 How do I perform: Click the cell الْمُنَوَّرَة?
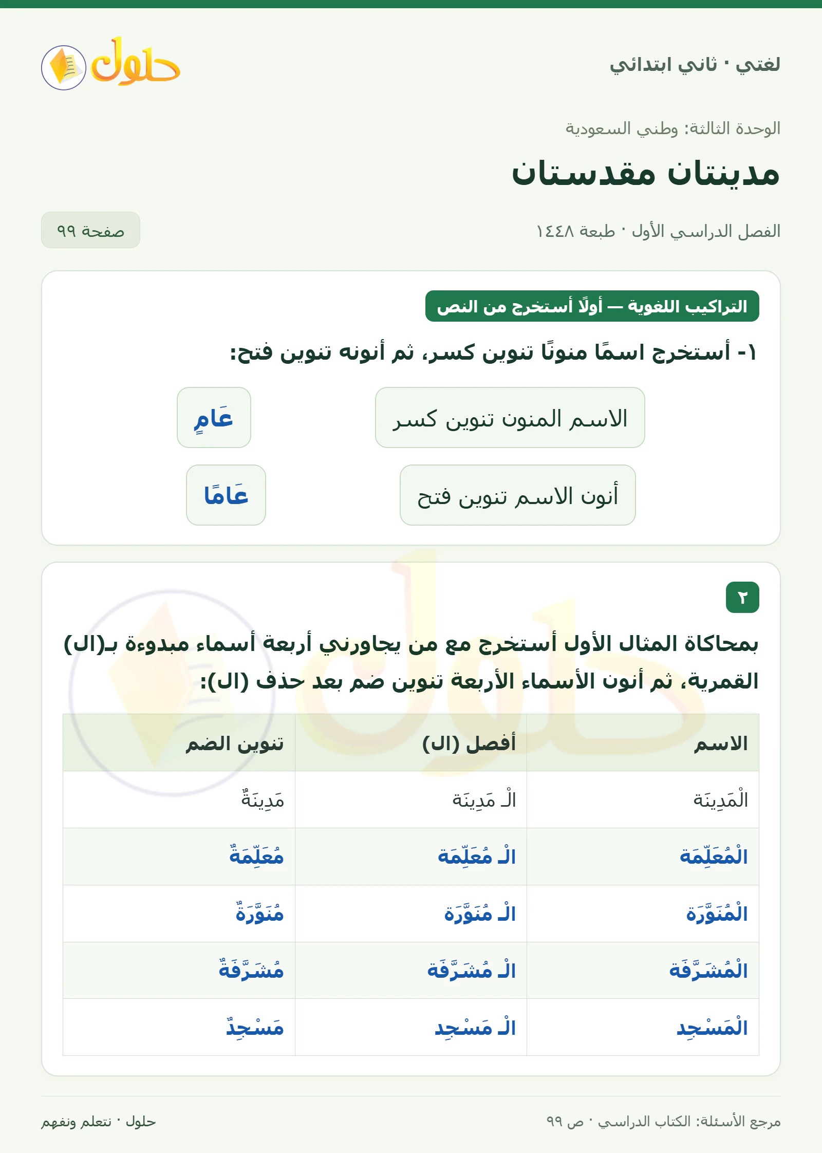coord(643,914)
